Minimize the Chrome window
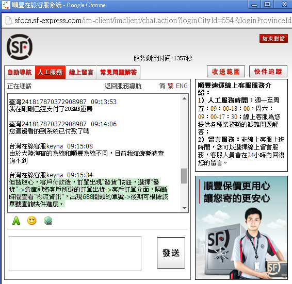The image size is (292, 284). pos(254,5)
